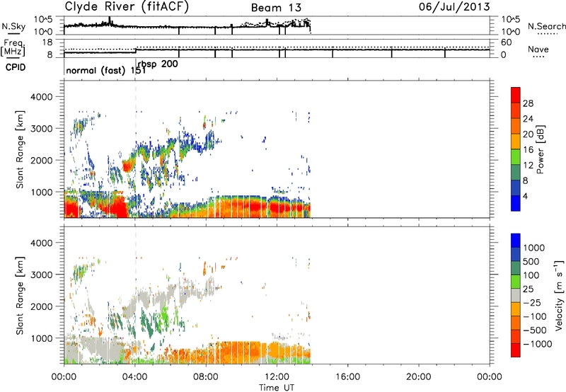Image resolution: width=566 pixels, height=392 pixels.
Task: Pick the 100–500 teal Velocity swatch
Action: pos(516,268)
